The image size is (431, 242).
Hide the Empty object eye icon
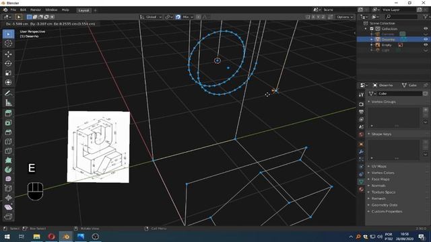(426, 45)
